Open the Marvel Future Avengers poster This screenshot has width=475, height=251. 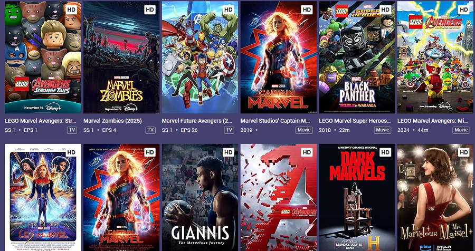click(x=200, y=57)
